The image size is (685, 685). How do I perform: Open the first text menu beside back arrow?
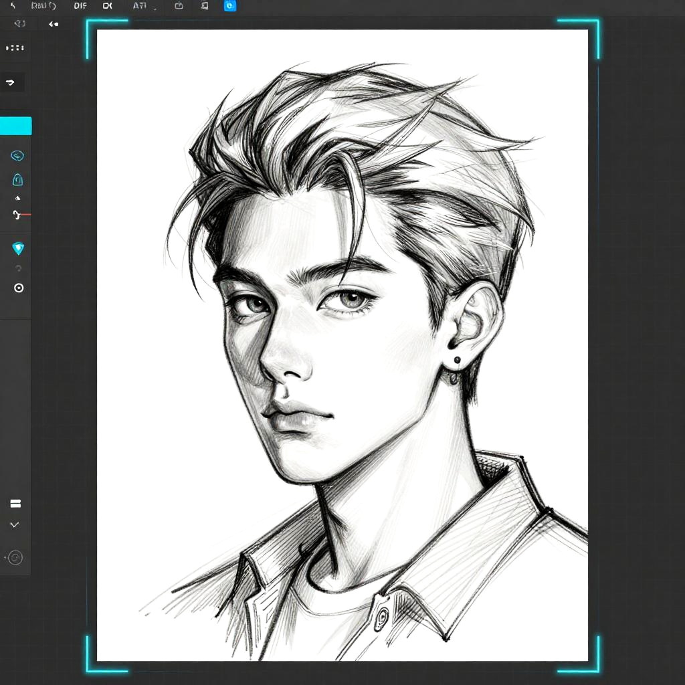pos(43,6)
